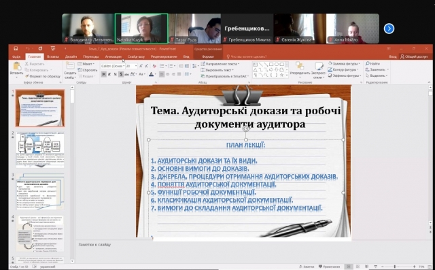
Task: Open Выделить select dropdown
Action: (x=377, y=75)
